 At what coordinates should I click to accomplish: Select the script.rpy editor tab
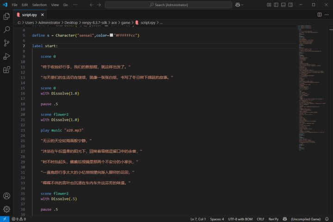[30, 15]
